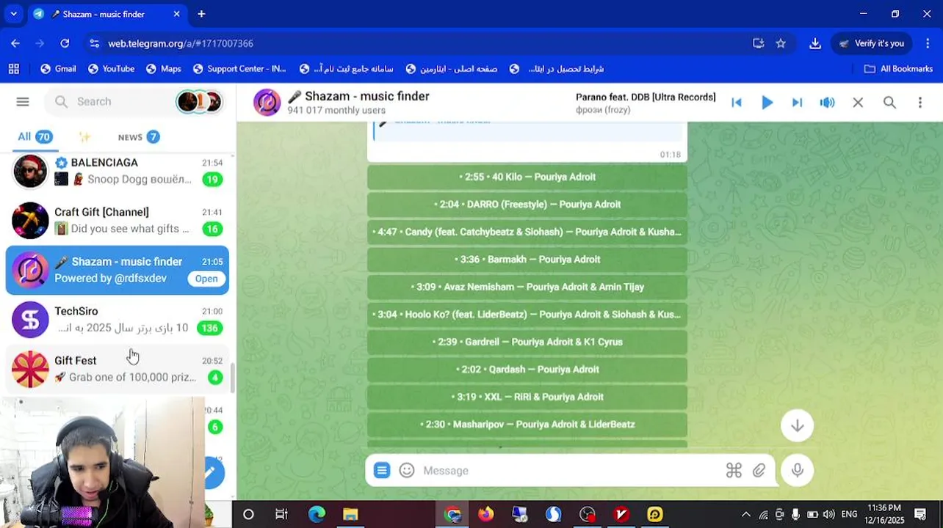Image resolution: width=943 pixels, height=528 pixels.
Task: Click the Open button on Shazam chat
Action: [x=206, y=279]
